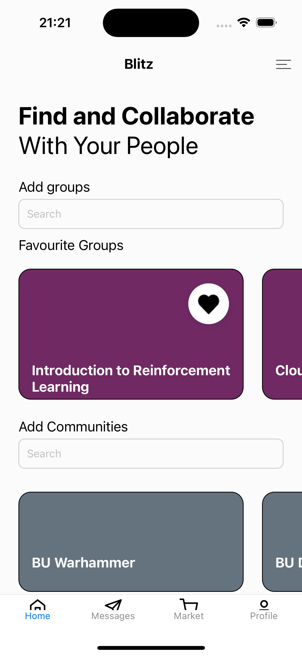Image resolution: width=302 pixels, height=656 pixels.
Task: Tap the battery status icon
Action: (x=266, y=23)
